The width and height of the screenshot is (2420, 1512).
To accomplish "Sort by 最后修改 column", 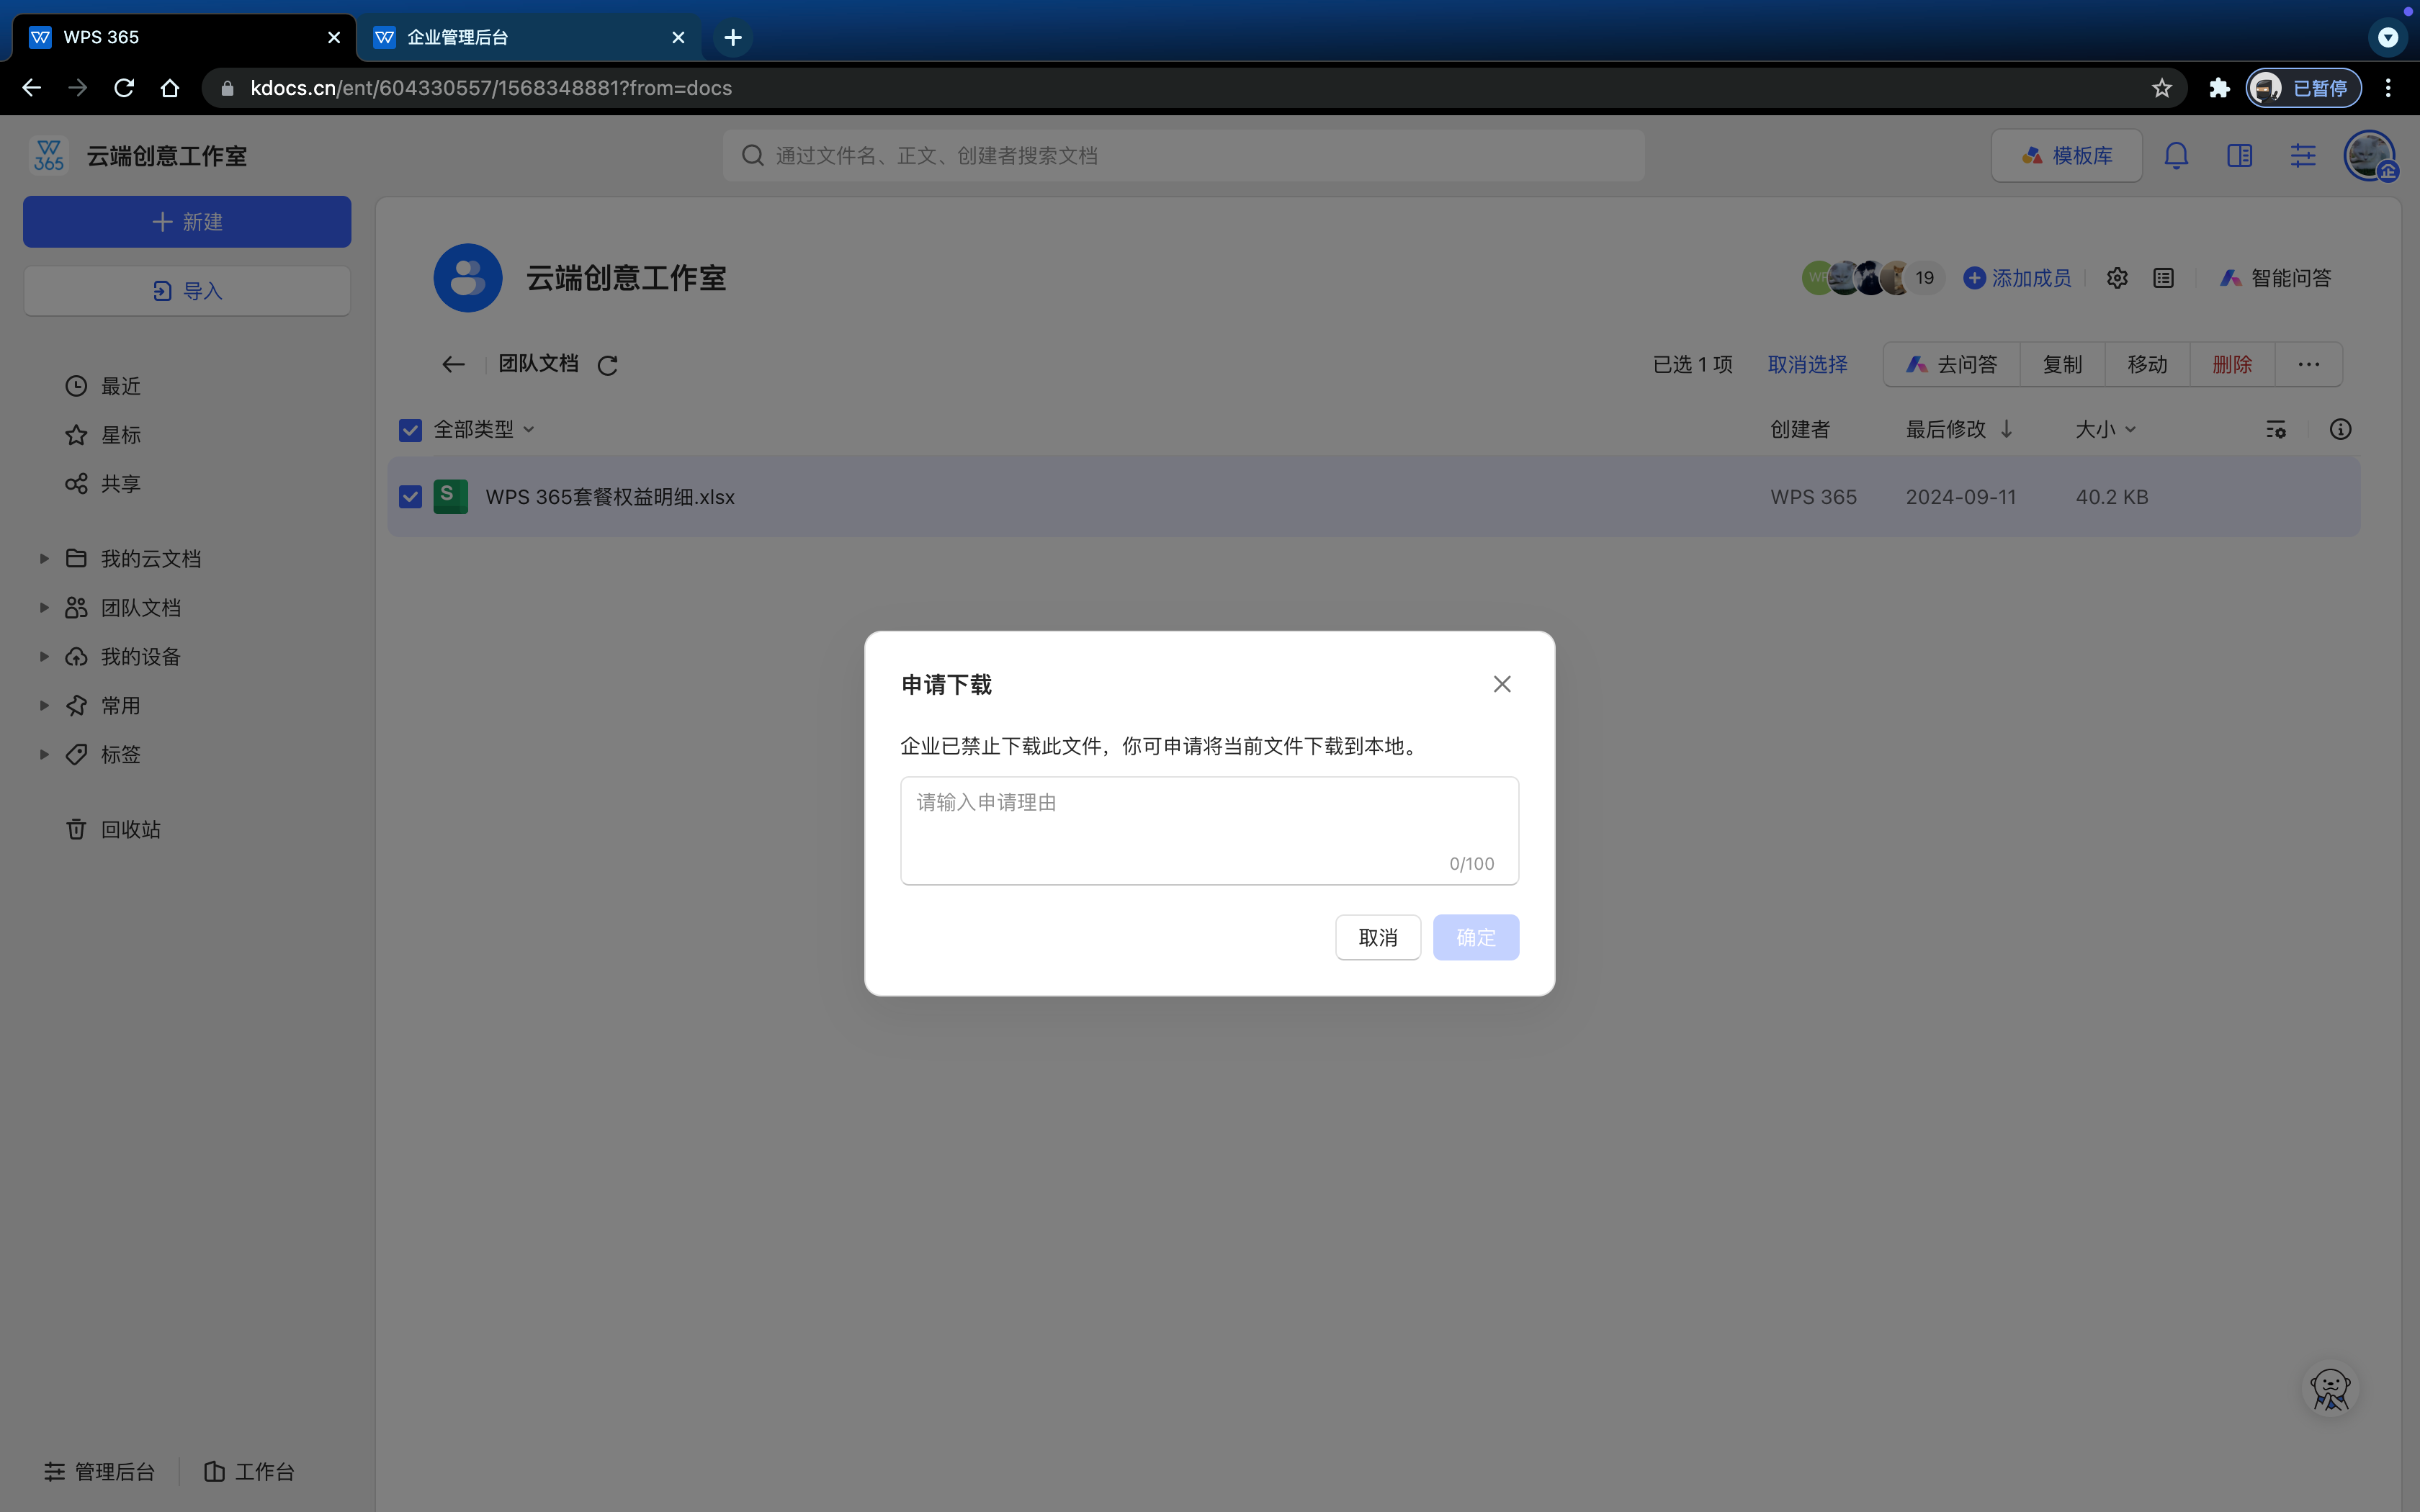I will point(1959,429).
